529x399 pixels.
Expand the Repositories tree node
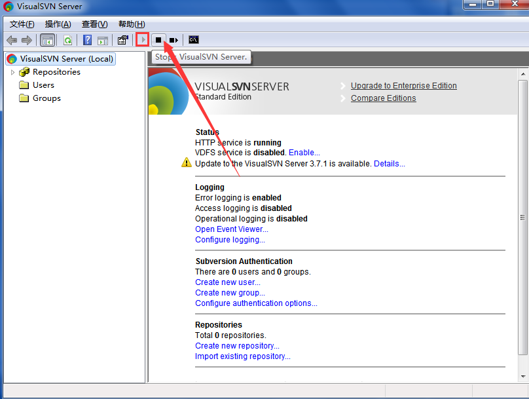[12, 72]
